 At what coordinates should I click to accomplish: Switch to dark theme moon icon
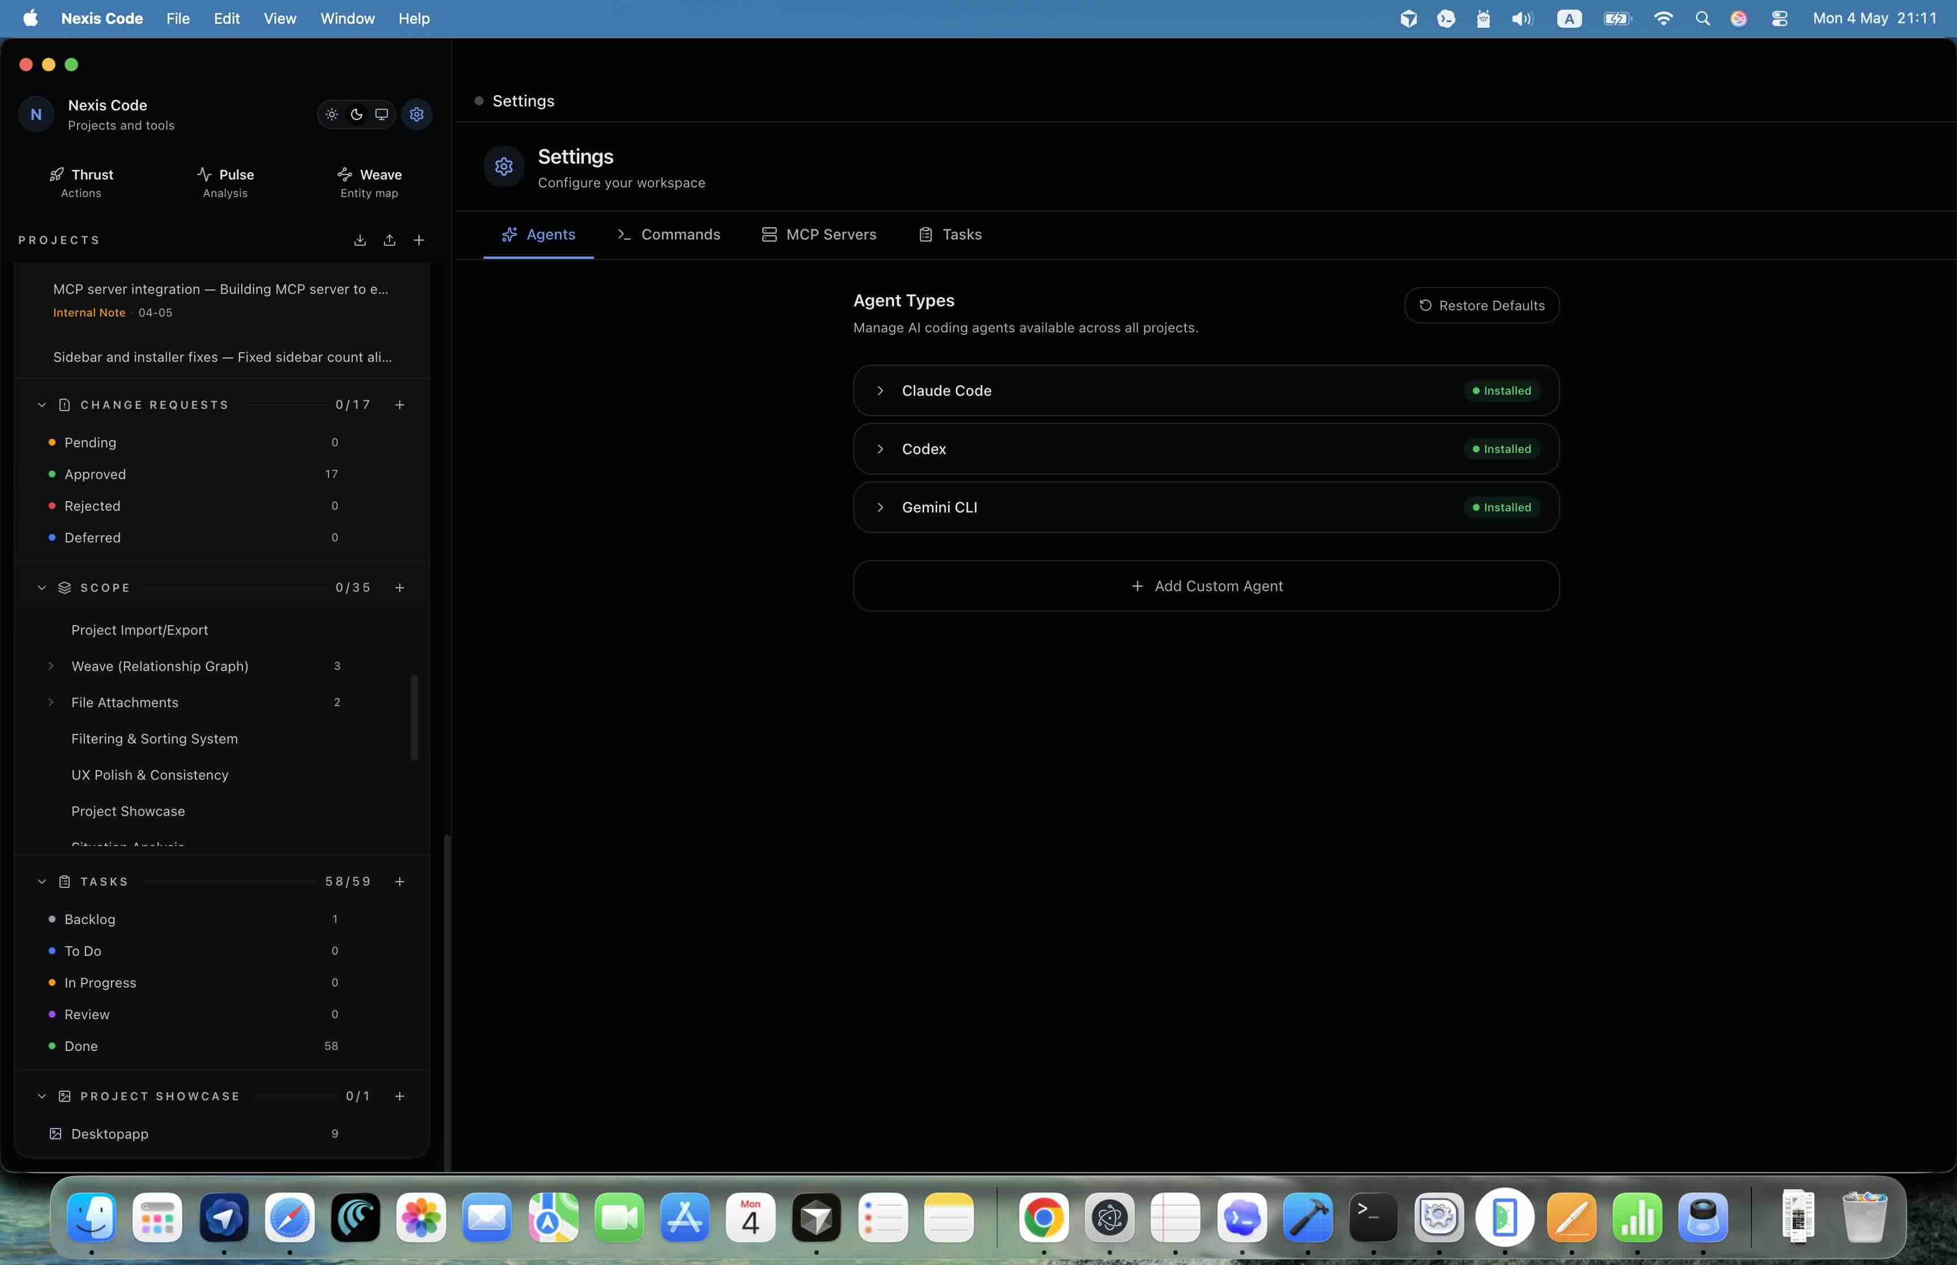(356, 114)
